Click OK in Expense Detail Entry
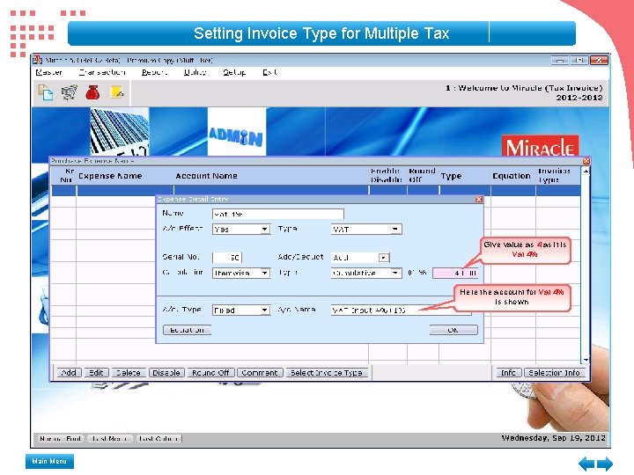Image resolution: width=634 pixels, height=475 pixels. point(453,330)
